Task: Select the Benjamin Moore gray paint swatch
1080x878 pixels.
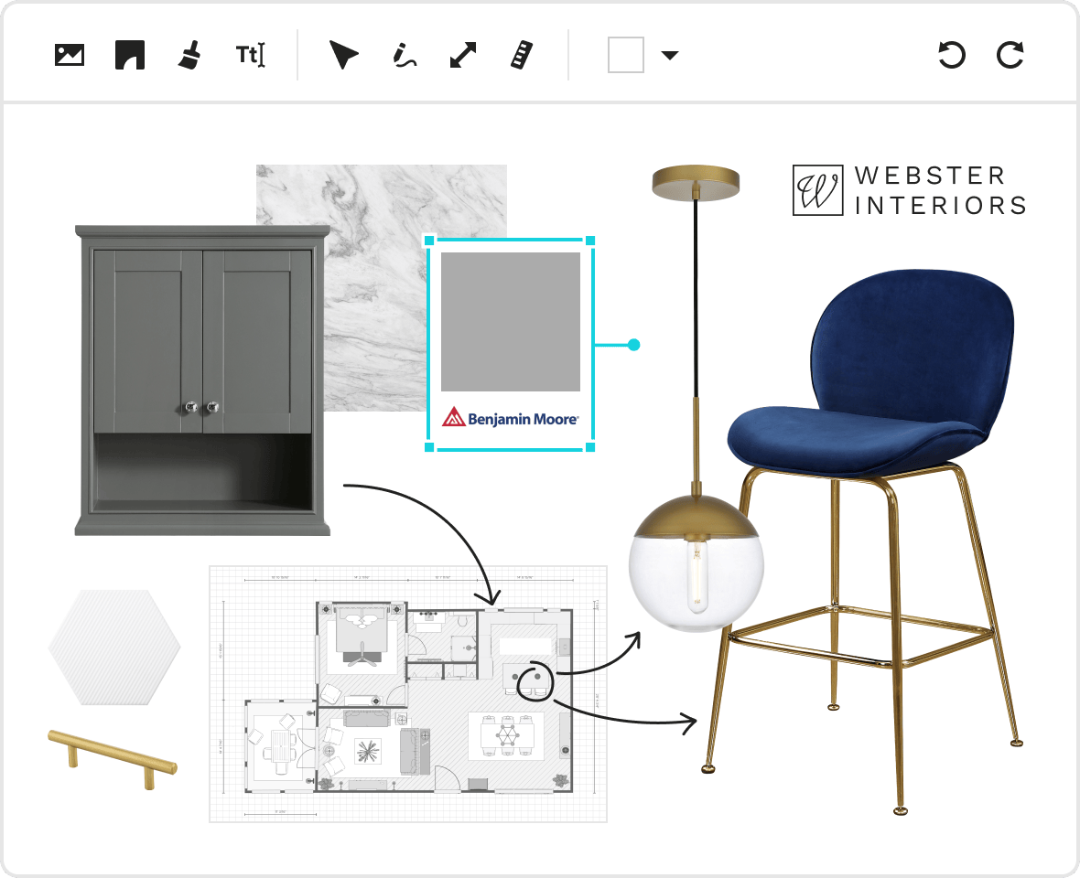Action: 510,322
